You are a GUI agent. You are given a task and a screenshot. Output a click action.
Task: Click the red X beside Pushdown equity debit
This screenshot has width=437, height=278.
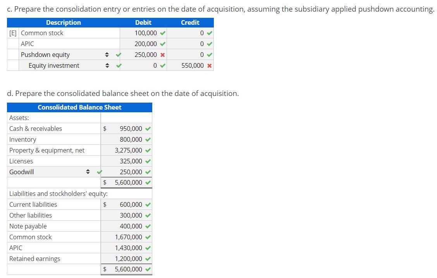click(163, 55)
